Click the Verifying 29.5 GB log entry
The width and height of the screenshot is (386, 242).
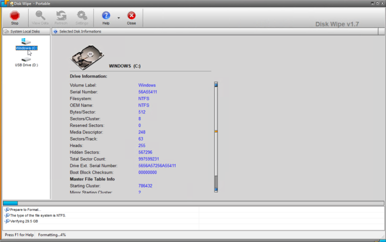click(24, 221)
